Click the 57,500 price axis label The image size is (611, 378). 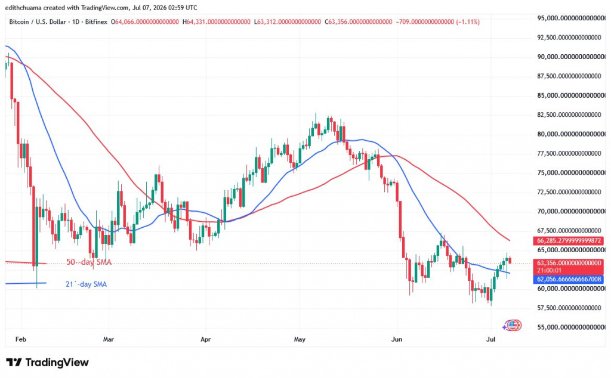[x=569, y=308]
